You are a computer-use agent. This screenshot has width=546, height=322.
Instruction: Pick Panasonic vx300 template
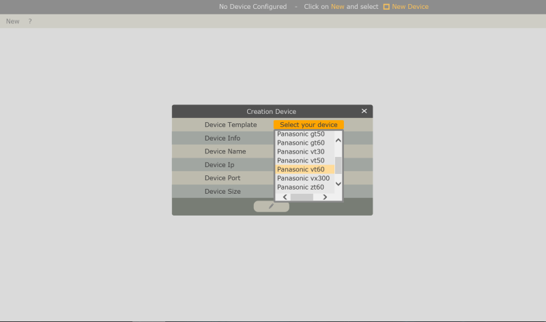click(304, 178)
